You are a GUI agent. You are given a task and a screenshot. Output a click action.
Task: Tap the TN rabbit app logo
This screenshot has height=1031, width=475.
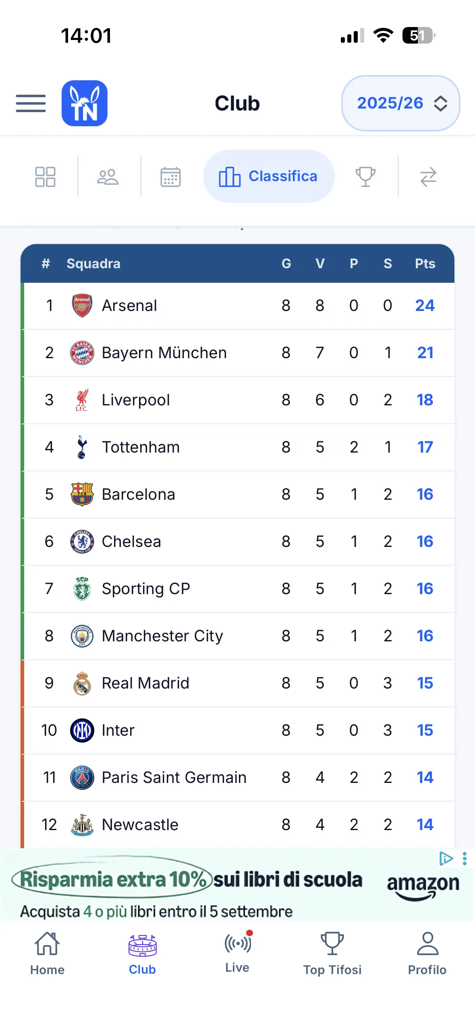pos(85,103)
